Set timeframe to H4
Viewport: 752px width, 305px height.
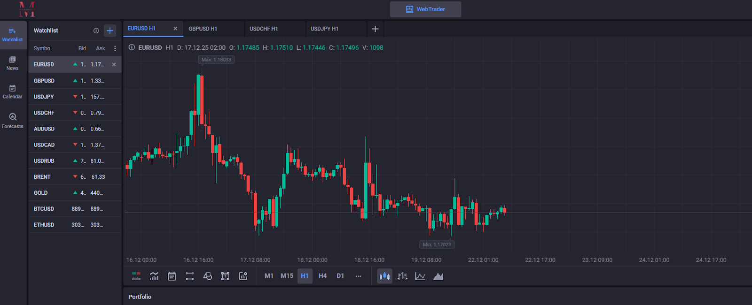click(322, 276)
